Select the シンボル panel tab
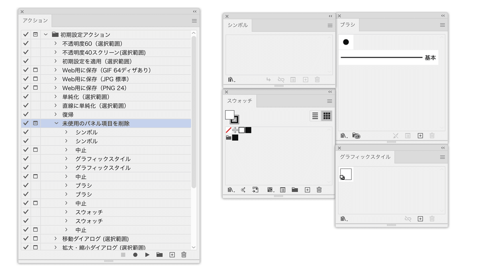The height and width of the screenshot is (269, 478). [x=238, y=25]
